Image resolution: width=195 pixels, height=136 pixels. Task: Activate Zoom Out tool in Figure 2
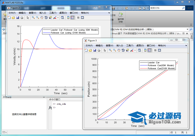coord(37,18)
